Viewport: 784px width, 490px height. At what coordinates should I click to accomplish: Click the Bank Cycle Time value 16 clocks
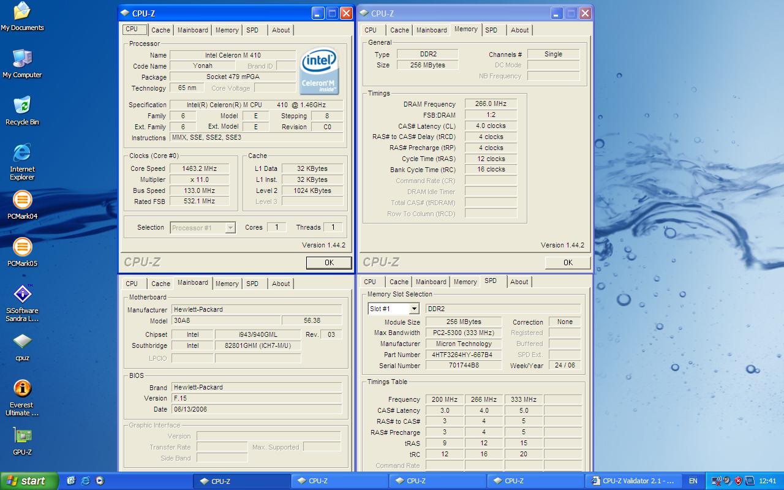click(491, 170)
